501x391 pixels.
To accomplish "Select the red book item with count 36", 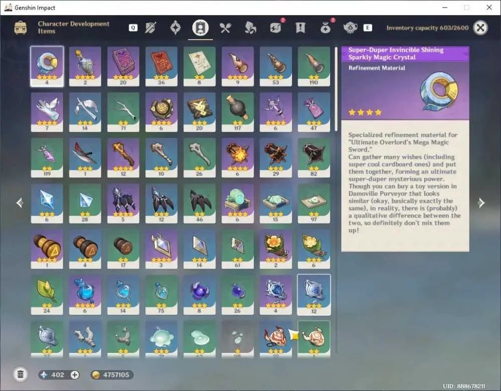I will (x=161, y=67).
